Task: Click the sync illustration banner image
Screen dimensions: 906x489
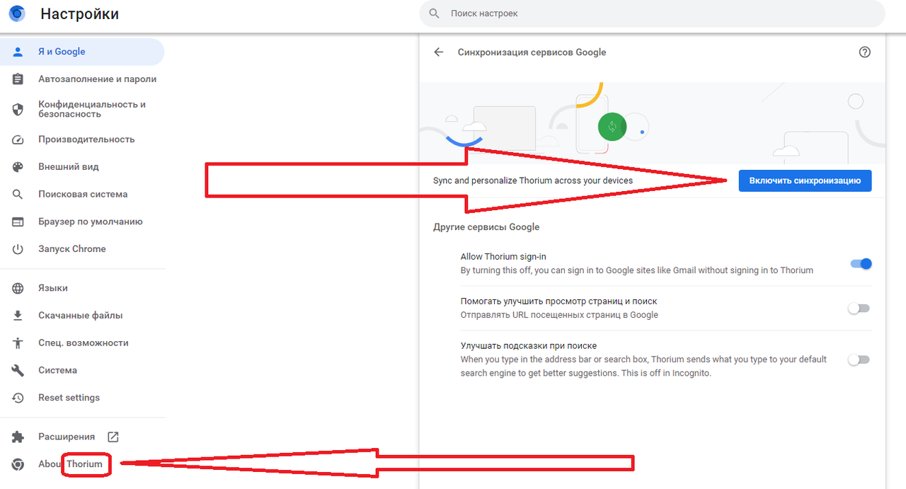Action: tap(653, 123)
